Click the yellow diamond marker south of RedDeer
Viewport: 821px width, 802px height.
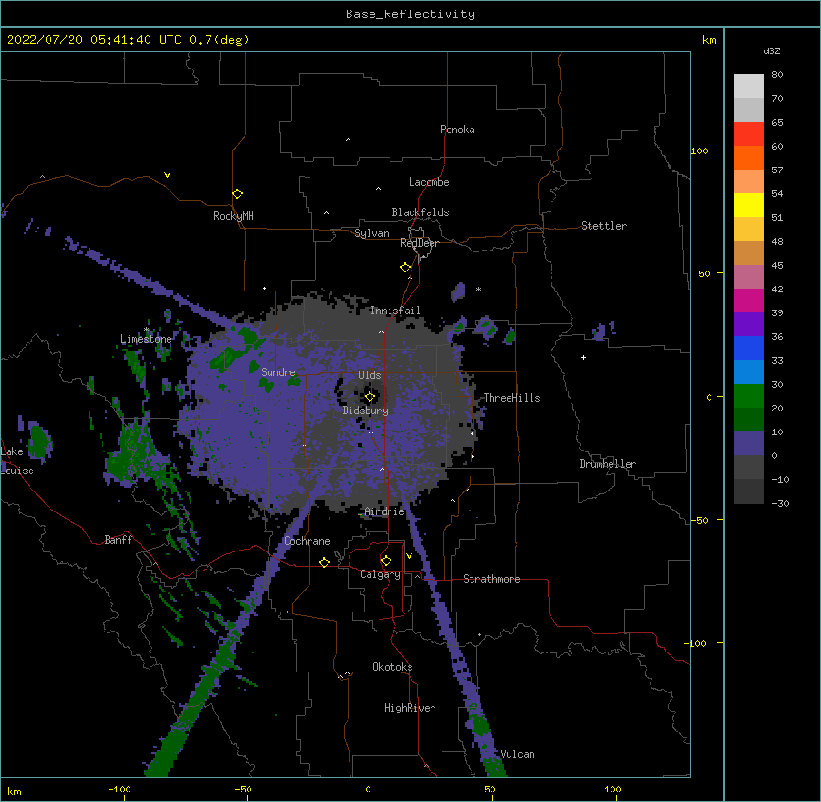tap(406, 268)
